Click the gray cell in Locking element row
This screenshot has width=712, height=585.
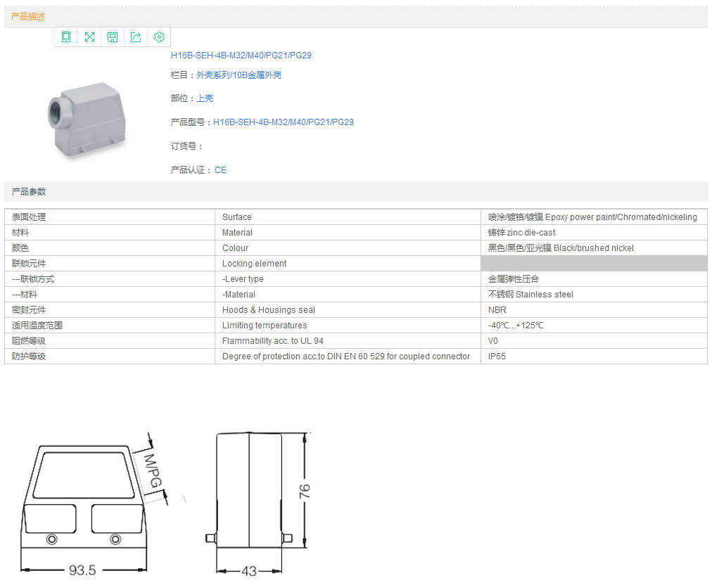pos(593,264)
